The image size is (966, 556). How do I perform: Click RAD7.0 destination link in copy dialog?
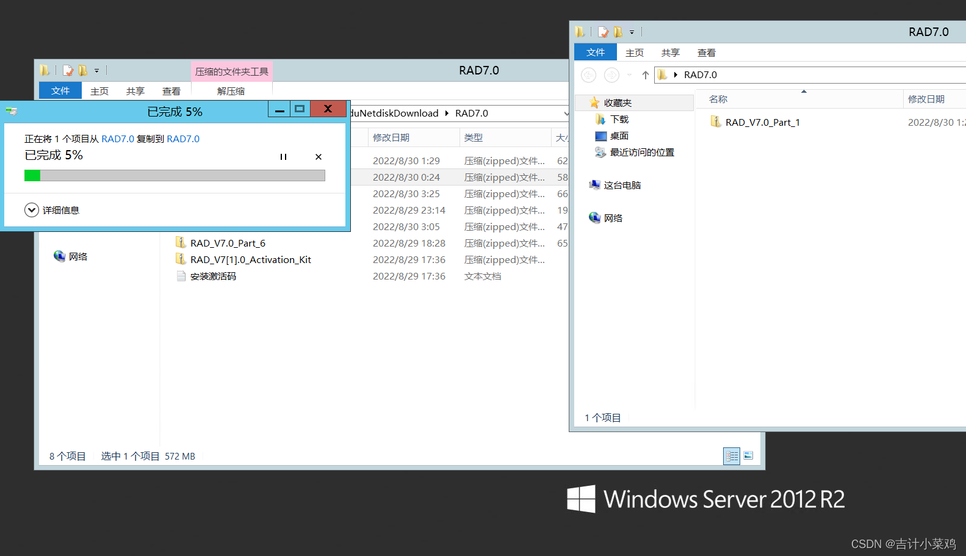pyautogui.click(x=183, y=139)
